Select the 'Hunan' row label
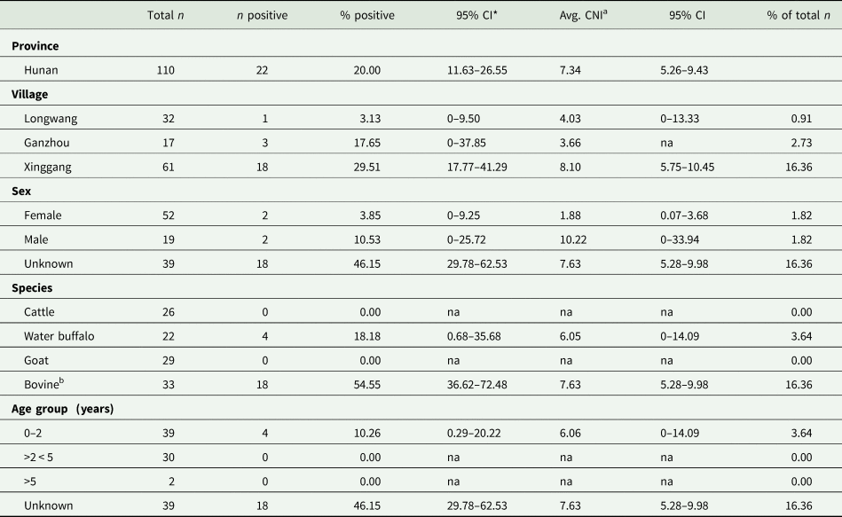 [x=44, y=69]
